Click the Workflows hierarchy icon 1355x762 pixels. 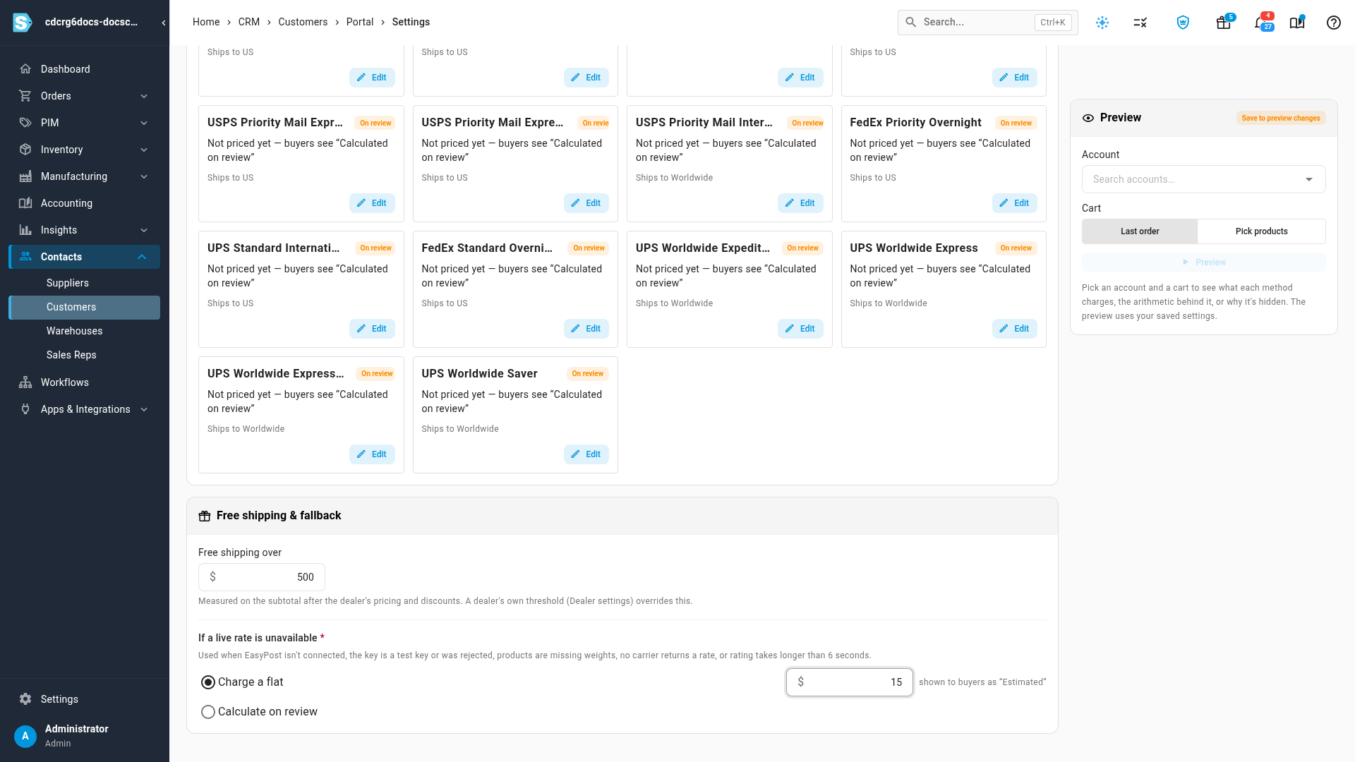[25, 382]
